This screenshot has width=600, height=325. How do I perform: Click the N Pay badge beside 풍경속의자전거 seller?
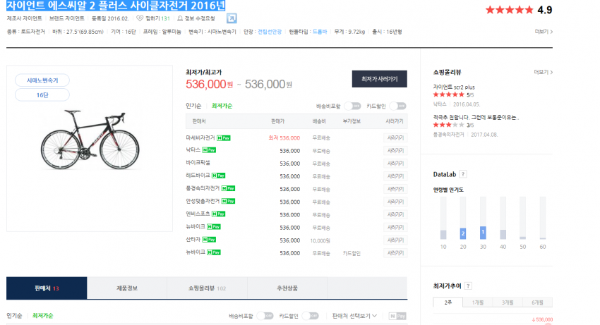pos(228,188)
